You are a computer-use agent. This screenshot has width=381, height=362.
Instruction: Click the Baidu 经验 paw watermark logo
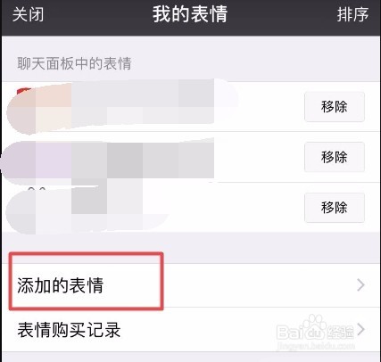(315, 329)
